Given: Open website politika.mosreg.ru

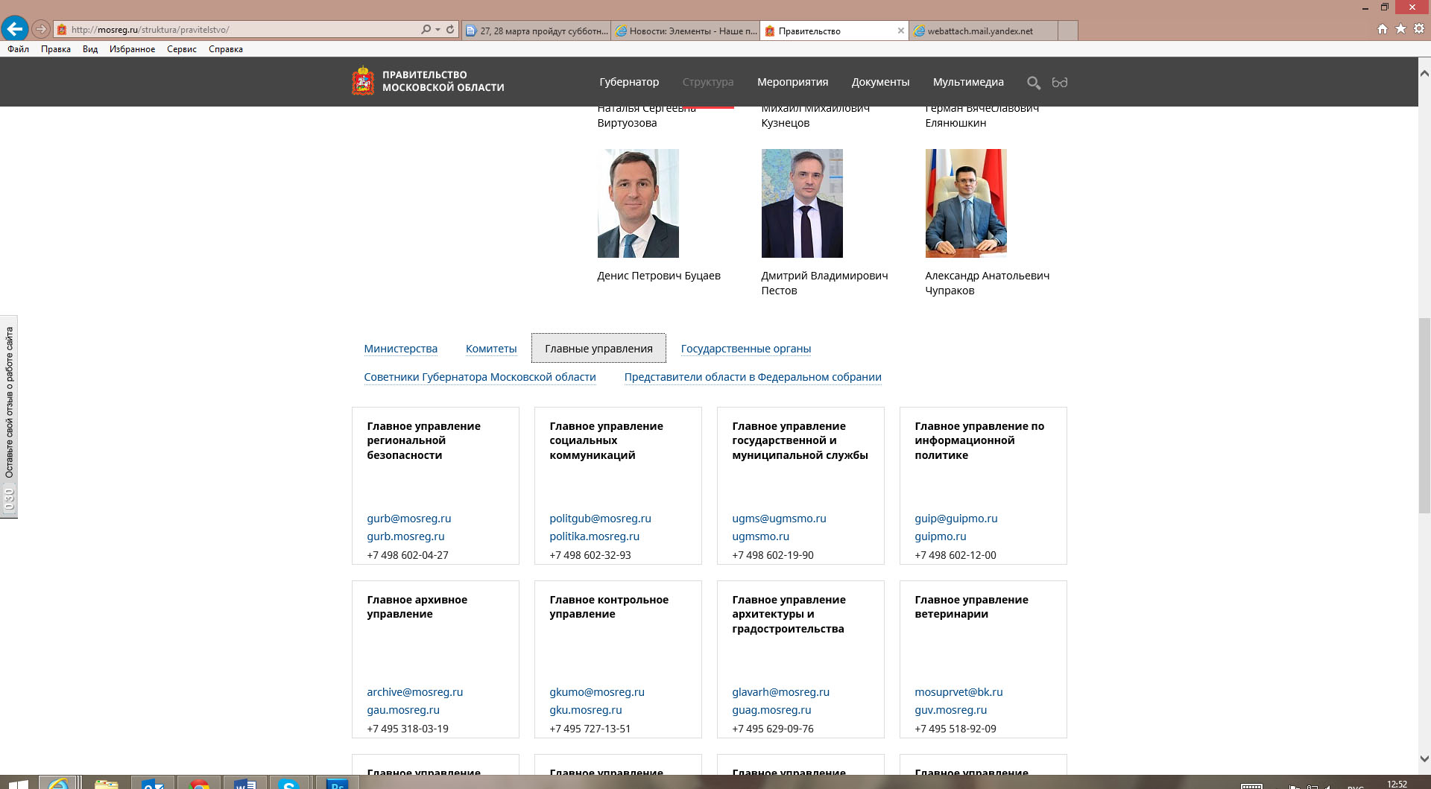Looking at the screenshot, I should tap(594, 536).
